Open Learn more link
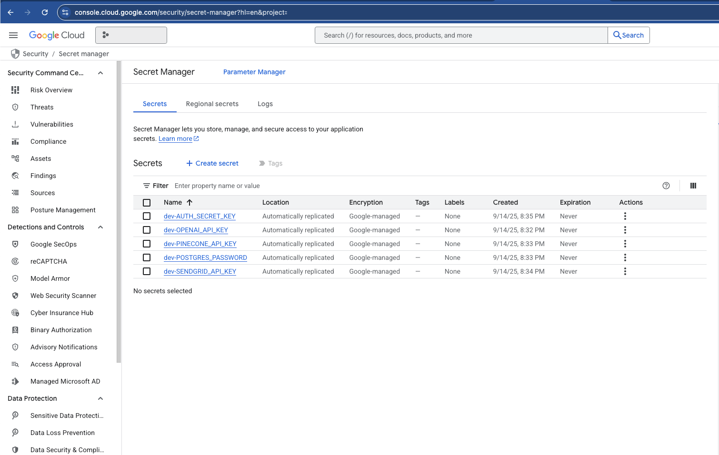Screen dimensions: 719x455 [179, 138]
